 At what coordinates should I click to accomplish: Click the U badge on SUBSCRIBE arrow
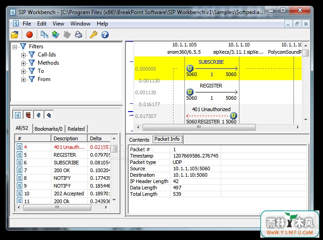tap(190, 68)
